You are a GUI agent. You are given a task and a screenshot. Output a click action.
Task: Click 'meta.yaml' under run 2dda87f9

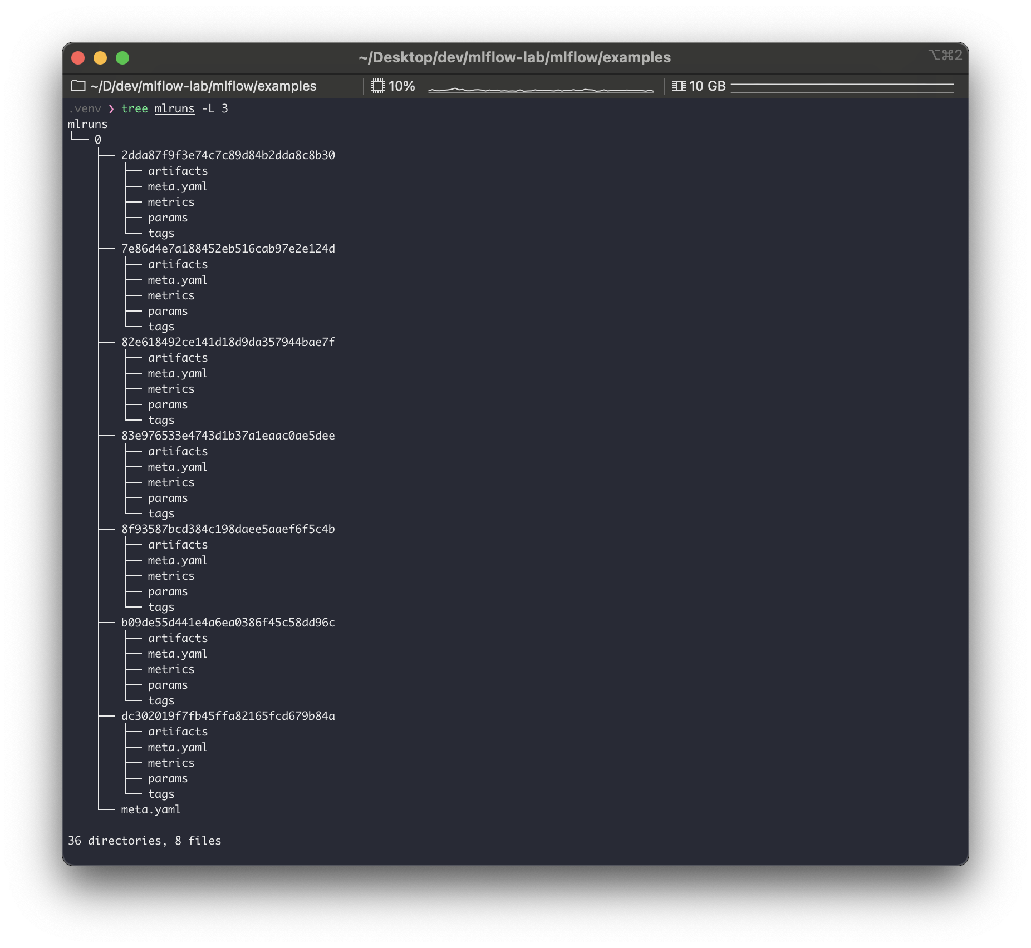click(x=178, y=186)
